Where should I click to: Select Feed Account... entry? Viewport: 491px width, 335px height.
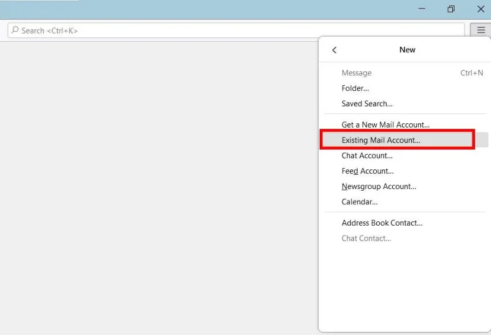405,171
